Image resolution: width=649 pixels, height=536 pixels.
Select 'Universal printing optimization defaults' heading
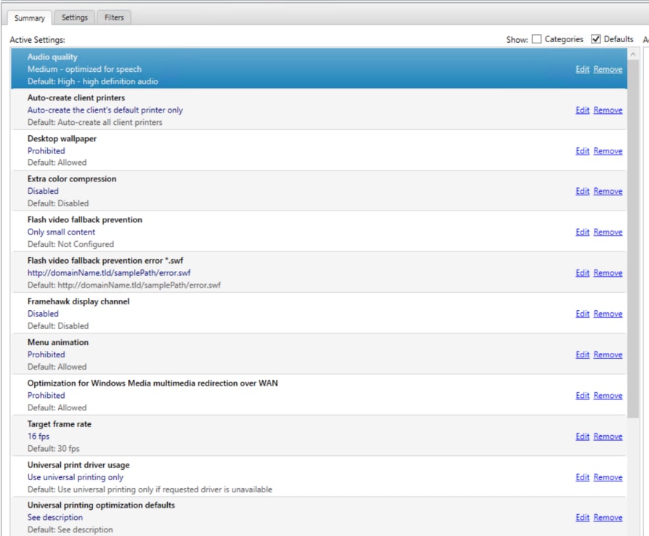coord(102,505)
